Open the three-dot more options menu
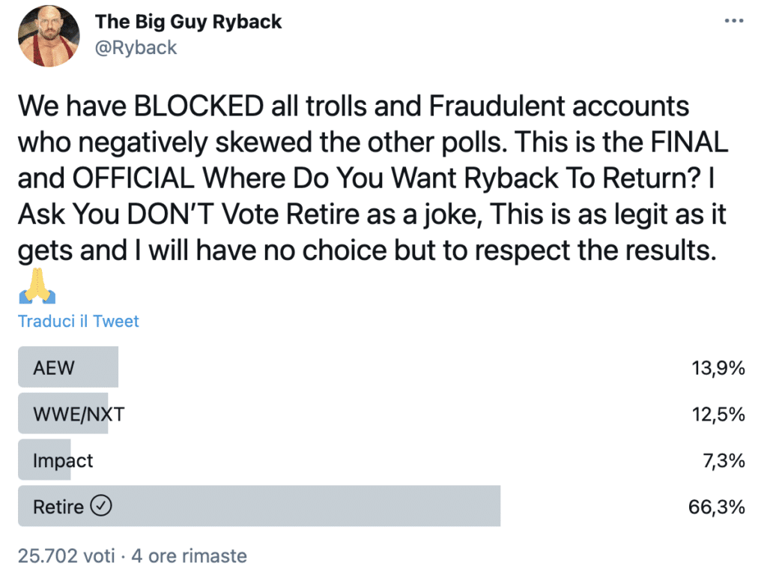The width and height of the screenshot is (767, 578). (x=734, y=21)
